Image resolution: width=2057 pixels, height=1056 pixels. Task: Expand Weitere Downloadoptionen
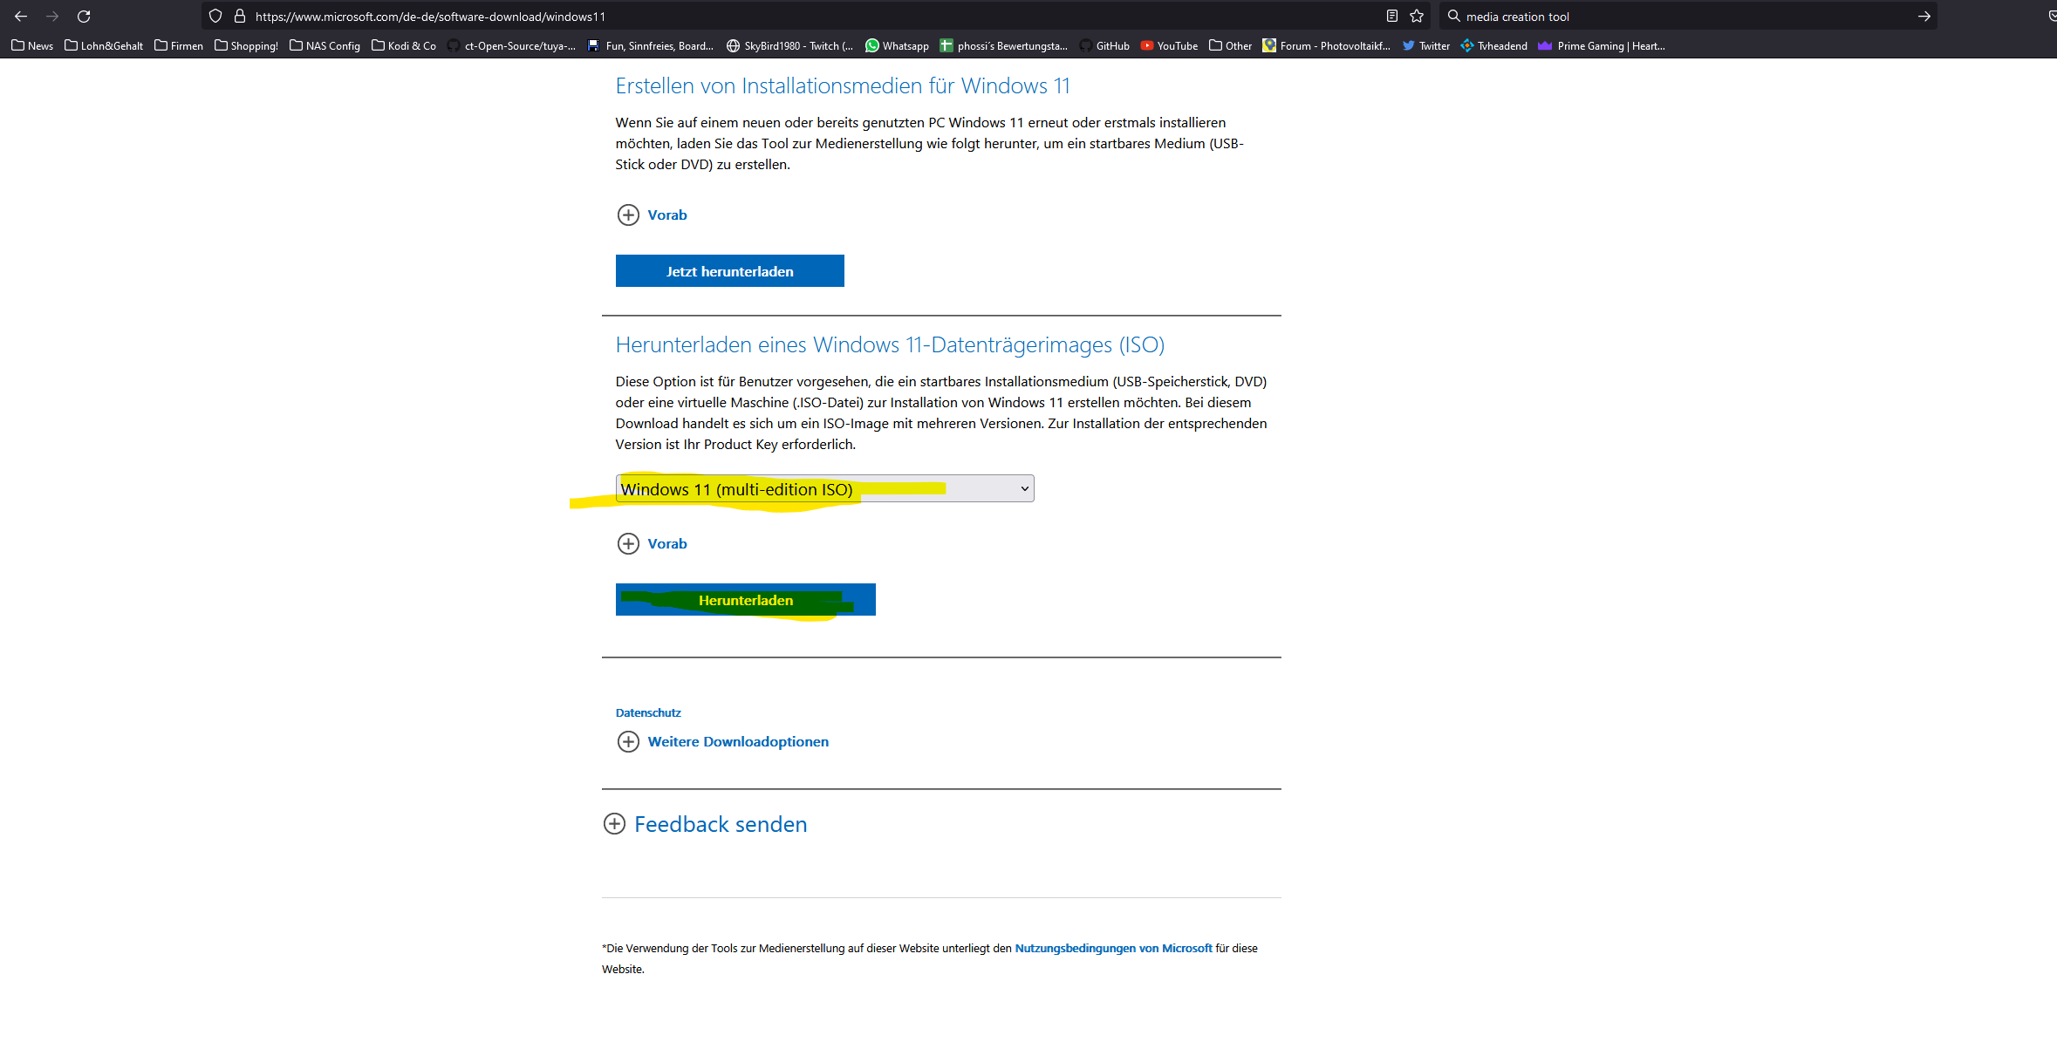[x=723, y=741]
